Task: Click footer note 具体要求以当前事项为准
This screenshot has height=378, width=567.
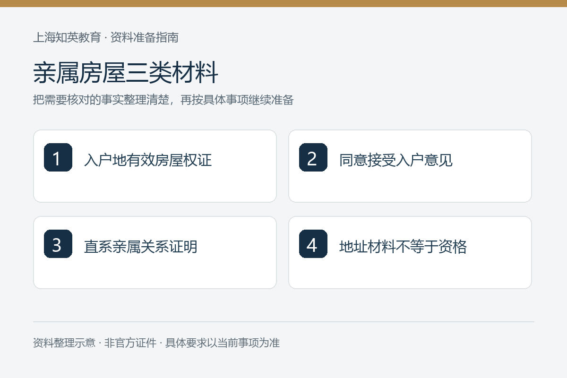Action: 223,343
